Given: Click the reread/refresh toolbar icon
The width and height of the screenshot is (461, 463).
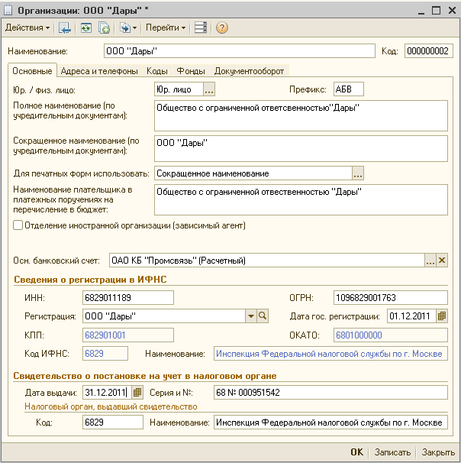Looking at the screenshot, I should click(x=85, y=28).
